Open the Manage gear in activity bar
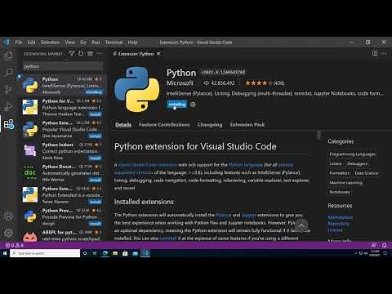The image size is (392, 294). click(8, 233)
